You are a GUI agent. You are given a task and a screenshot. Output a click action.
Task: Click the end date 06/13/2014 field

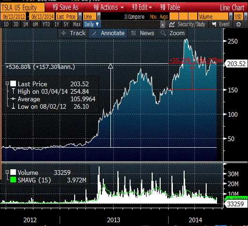click(x=42, y=16)
